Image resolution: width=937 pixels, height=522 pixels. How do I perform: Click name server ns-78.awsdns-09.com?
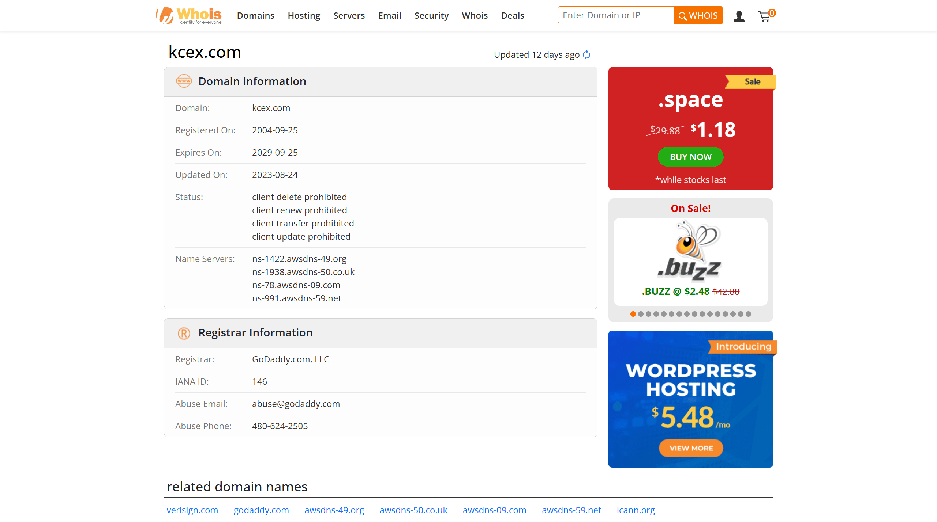pyautogui.click(x=296, y=285)
